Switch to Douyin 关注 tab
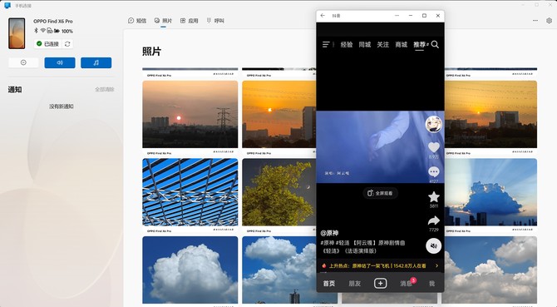This screenshot has width=557, height=307. [382, 44]
